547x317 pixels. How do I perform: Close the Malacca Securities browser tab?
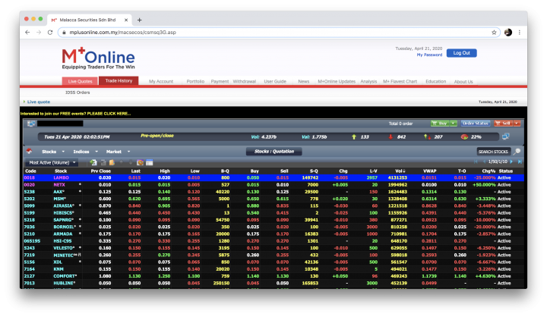coord(126,20)
